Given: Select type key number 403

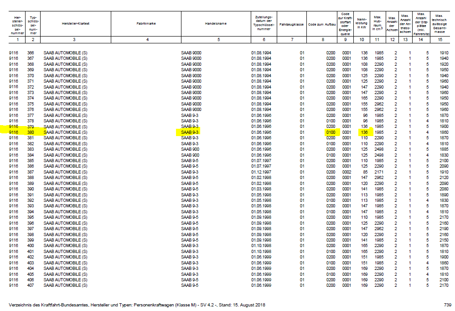Looking at the screenshot, I should [x=31, y=263].
